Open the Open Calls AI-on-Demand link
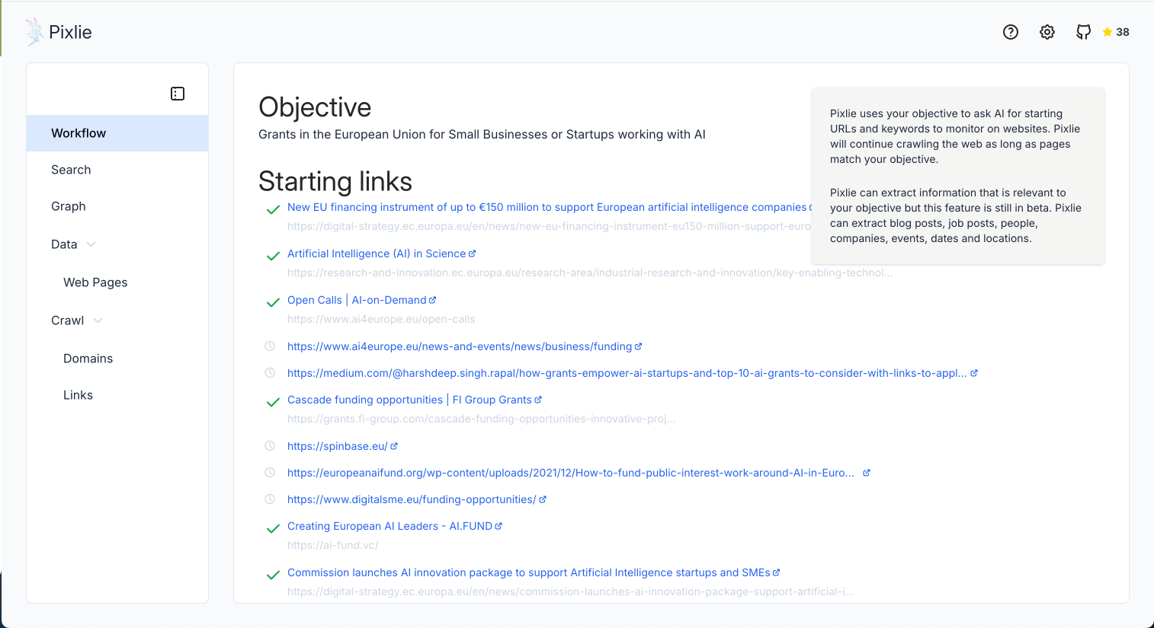The image size is (1154, 628). [x=357, y=300]
